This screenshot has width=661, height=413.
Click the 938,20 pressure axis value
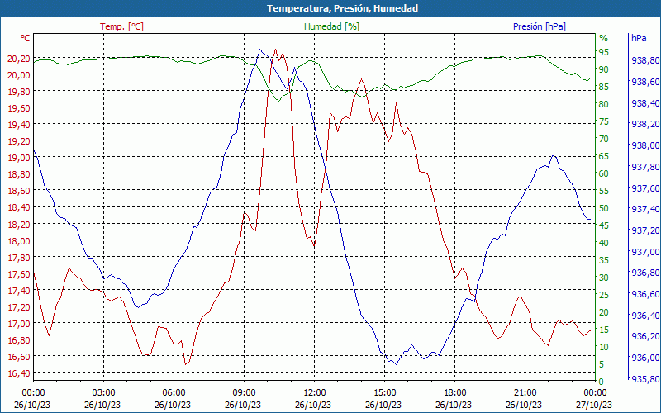coord(645,124)
